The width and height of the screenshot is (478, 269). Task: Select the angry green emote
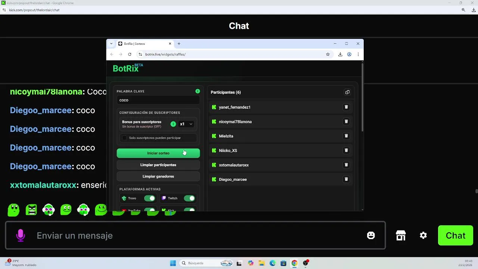tap(31, 210)
